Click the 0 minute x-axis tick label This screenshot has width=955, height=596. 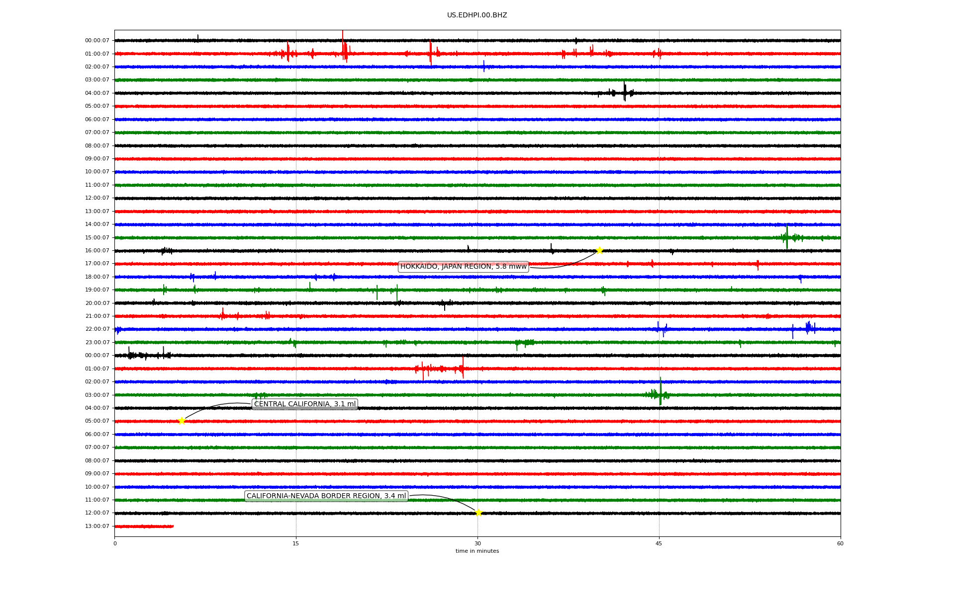pos(115,543)
